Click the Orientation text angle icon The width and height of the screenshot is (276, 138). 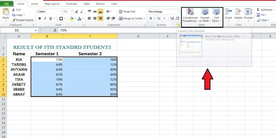108,12
